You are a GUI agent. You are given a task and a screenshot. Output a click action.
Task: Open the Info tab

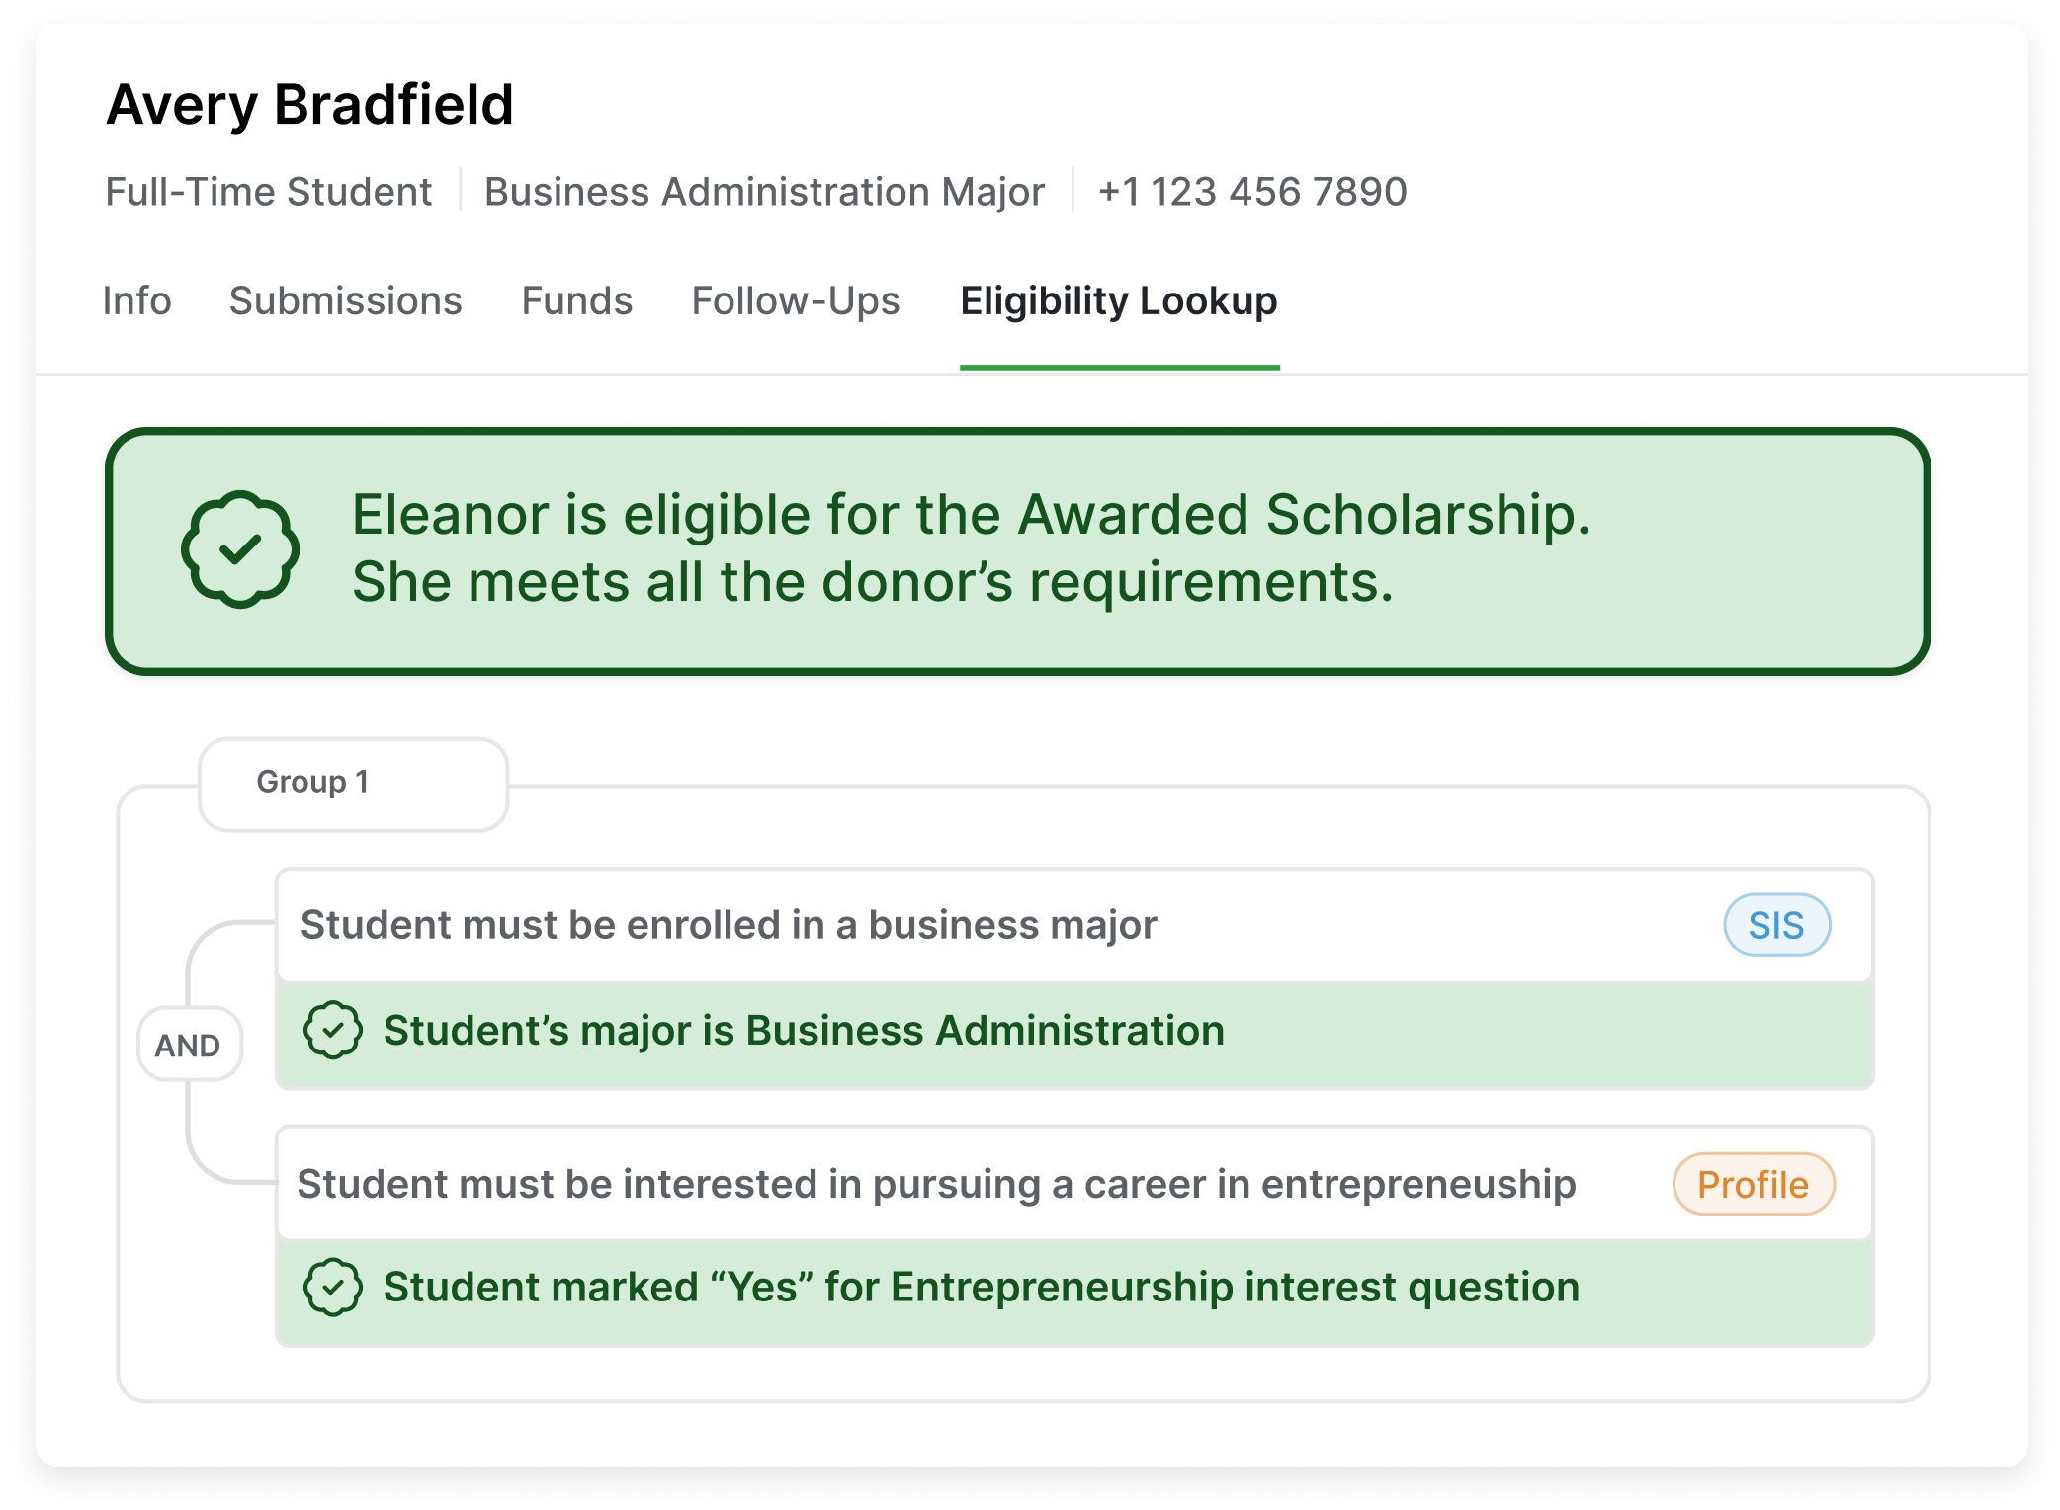[x=137, y=300]
